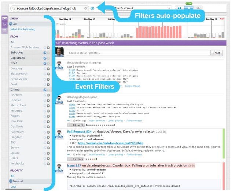Enable the Pagerduty source checkmark

[45, 131]
